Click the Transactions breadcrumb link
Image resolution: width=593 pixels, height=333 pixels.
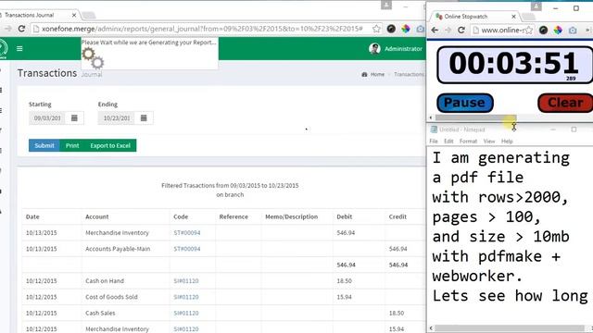(410, 74)
